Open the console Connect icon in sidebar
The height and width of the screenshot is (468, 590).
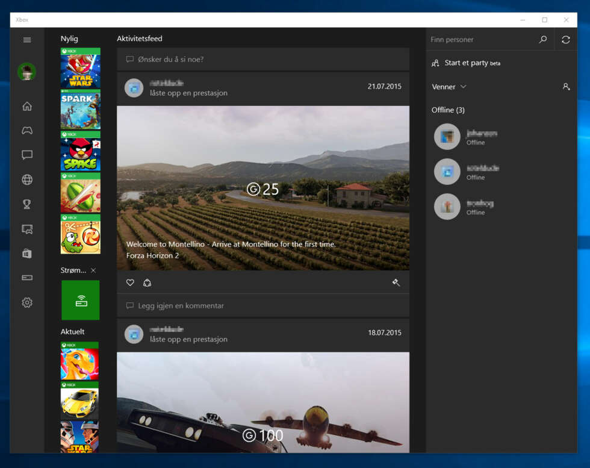27,278
